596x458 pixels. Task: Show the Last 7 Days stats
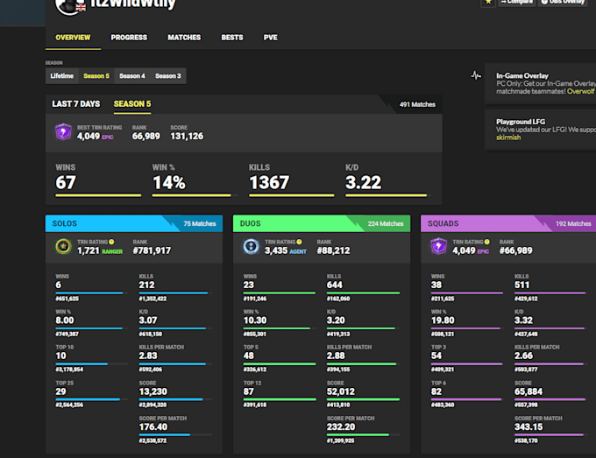(76, 104)
